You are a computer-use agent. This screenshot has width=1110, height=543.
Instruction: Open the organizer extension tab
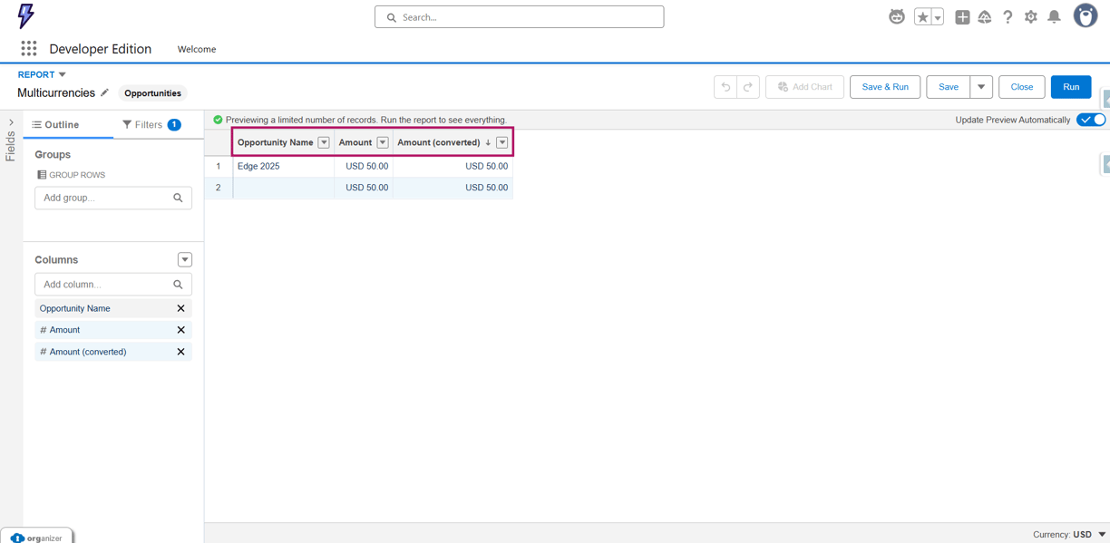(37, 537)
